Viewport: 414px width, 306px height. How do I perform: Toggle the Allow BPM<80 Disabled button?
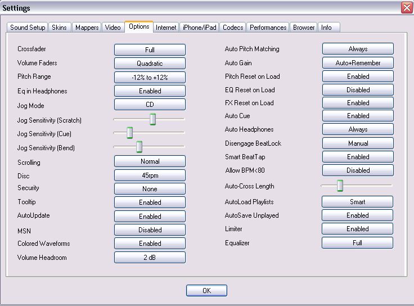click(x=358, y=170)
